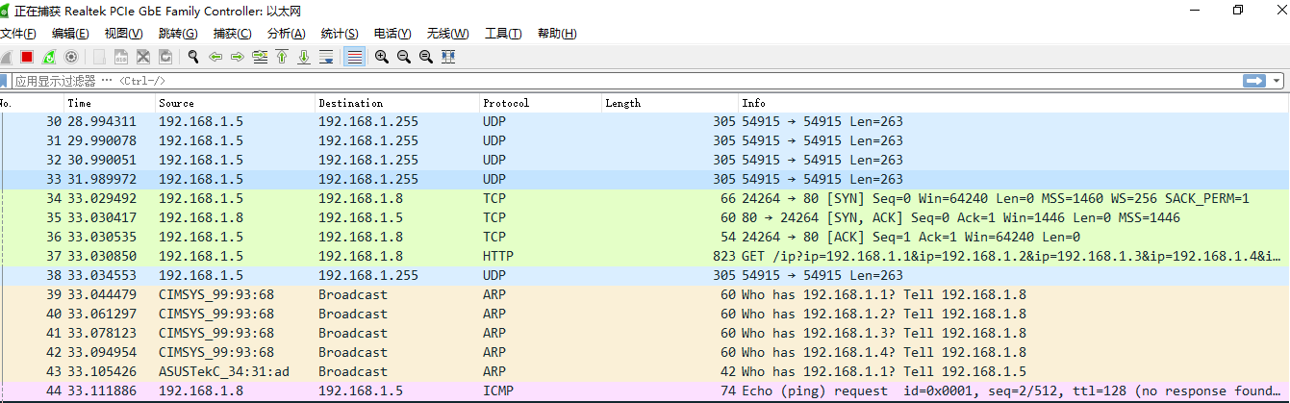This screenshot has height=403, width=1290.
Task: Toggle packet list colorization
Action: click(354, 57)
